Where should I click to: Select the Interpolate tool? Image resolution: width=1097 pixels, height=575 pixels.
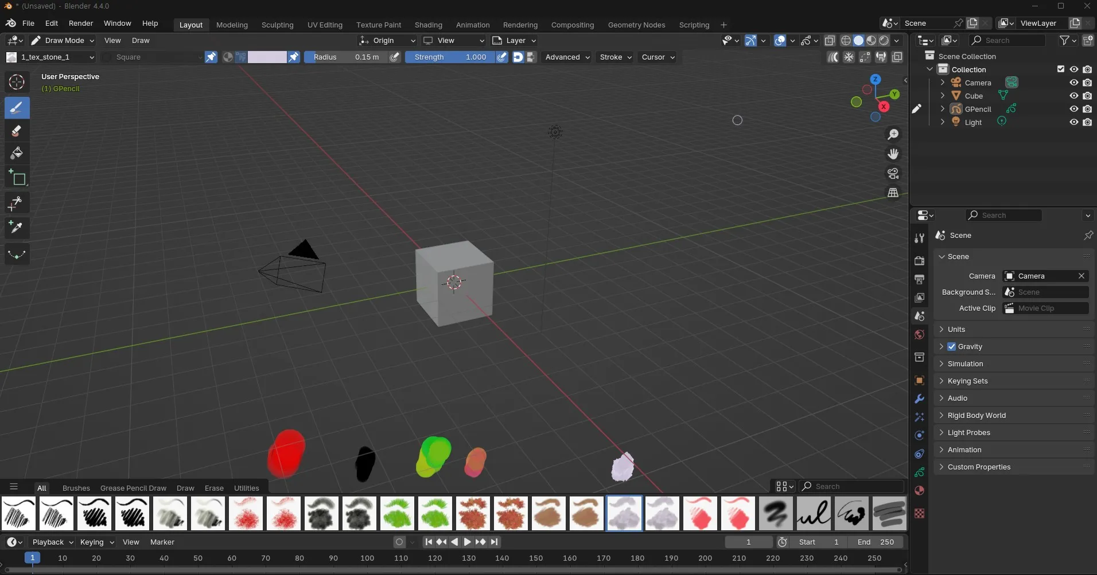[x=17, y=254]
